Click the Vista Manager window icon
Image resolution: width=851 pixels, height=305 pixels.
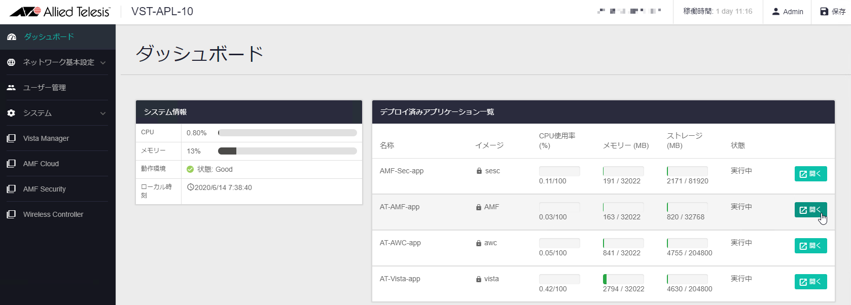(x=11, y=138)
